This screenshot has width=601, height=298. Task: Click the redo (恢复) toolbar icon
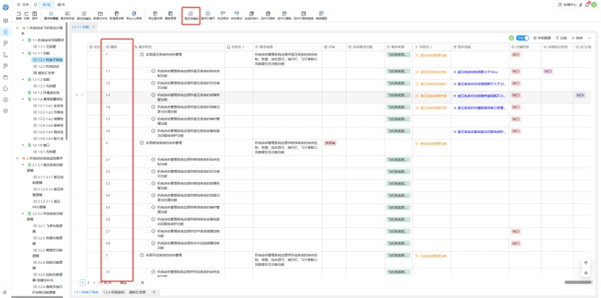click(27, 14)
